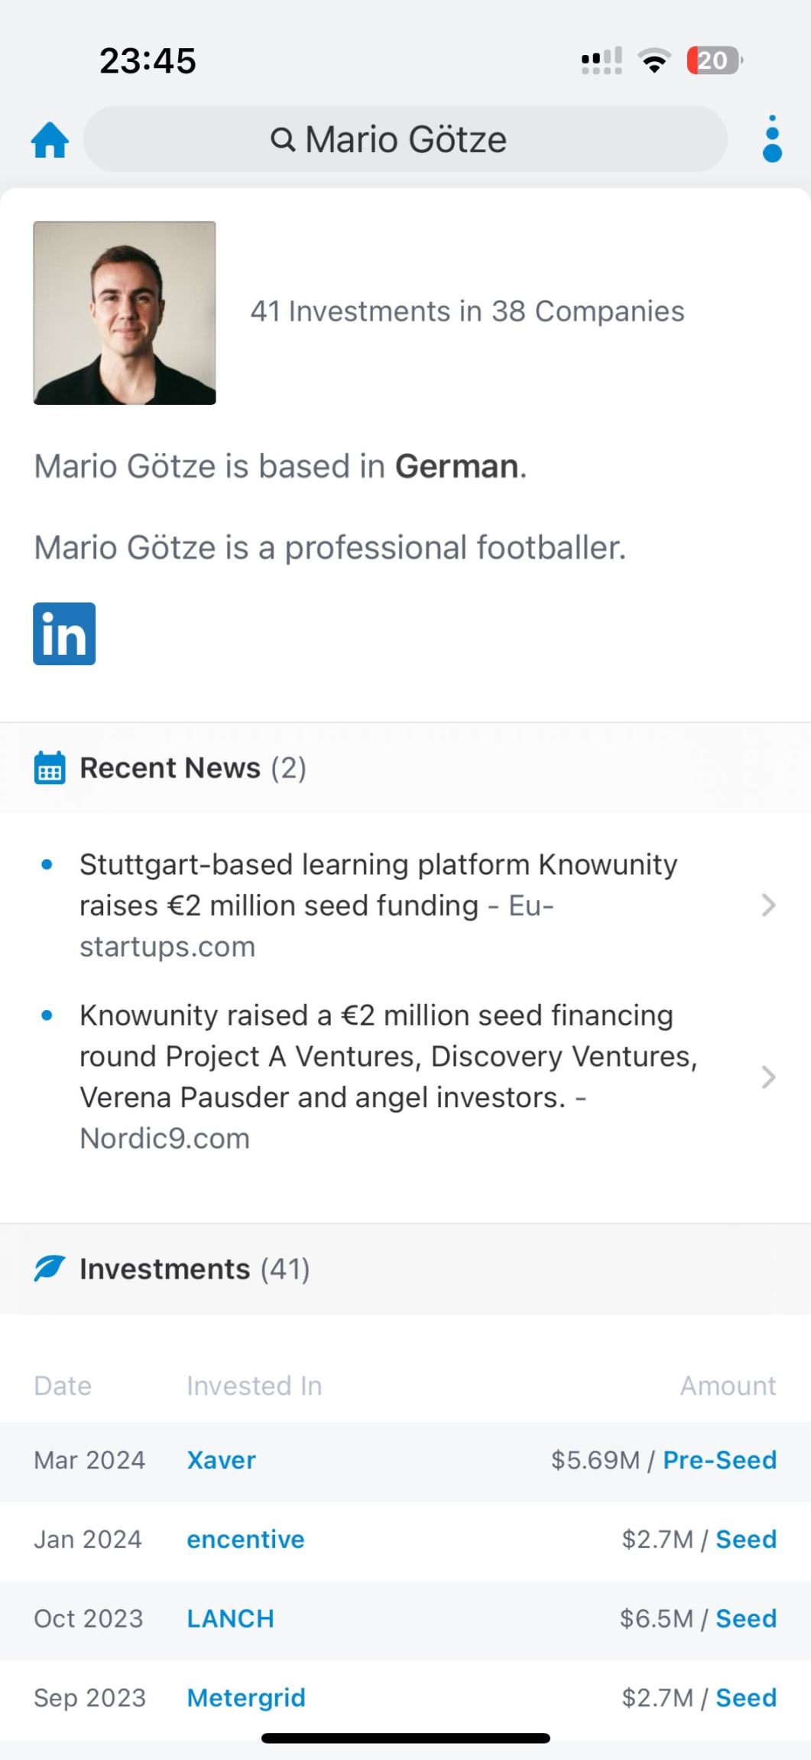Click the Mario Götze search field
Viewport: 811px width, 1760px height.
coord(405,139)
